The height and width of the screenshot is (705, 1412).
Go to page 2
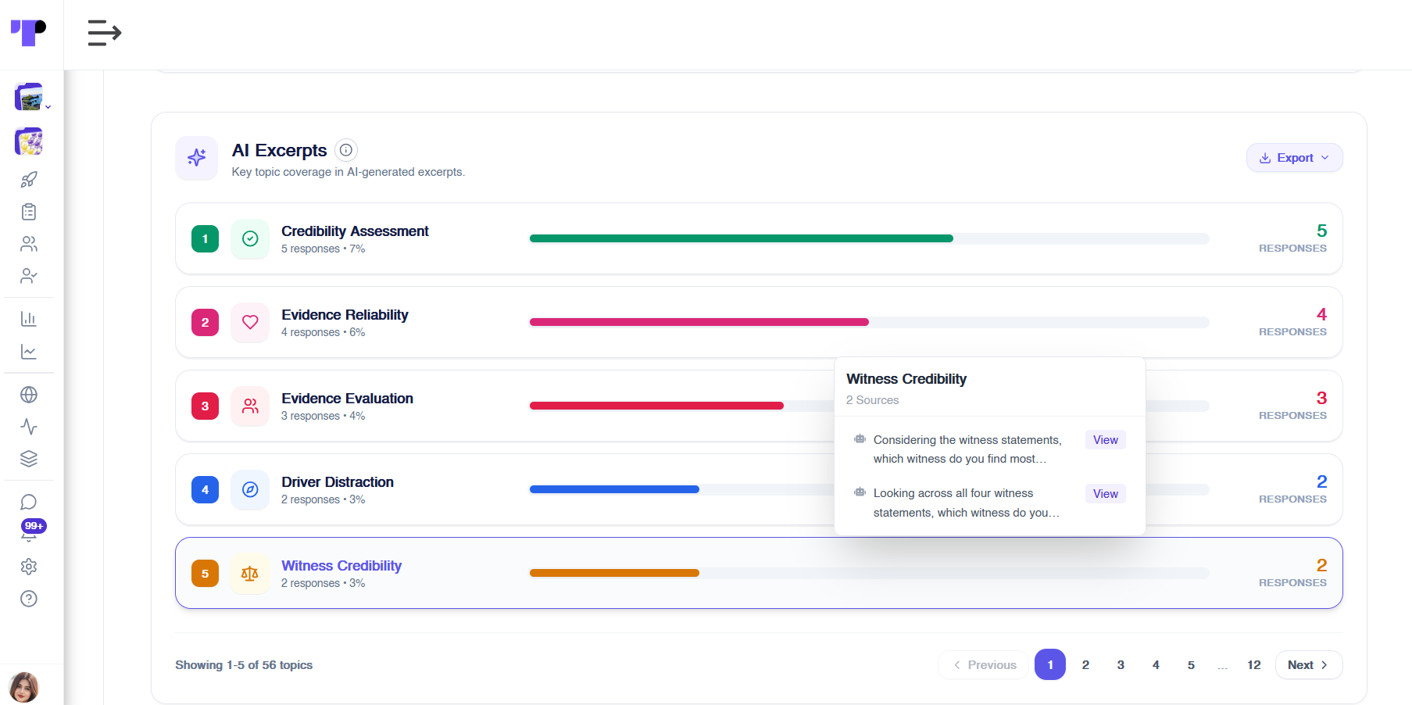coord(1085,665)
